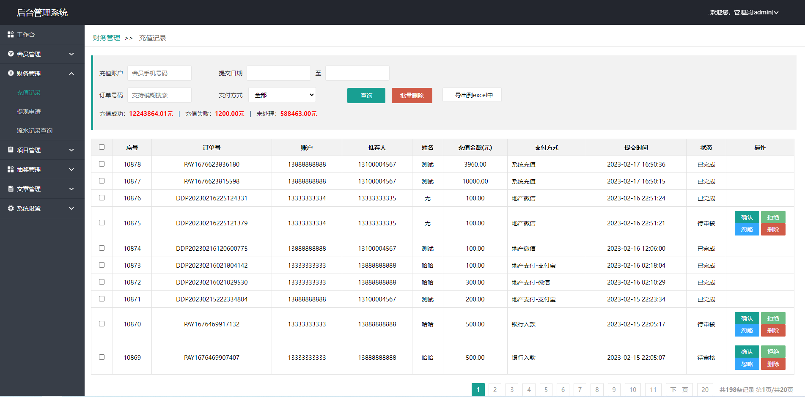
Task: Expand the 会员管理 chevron
Action: (71, 54)
